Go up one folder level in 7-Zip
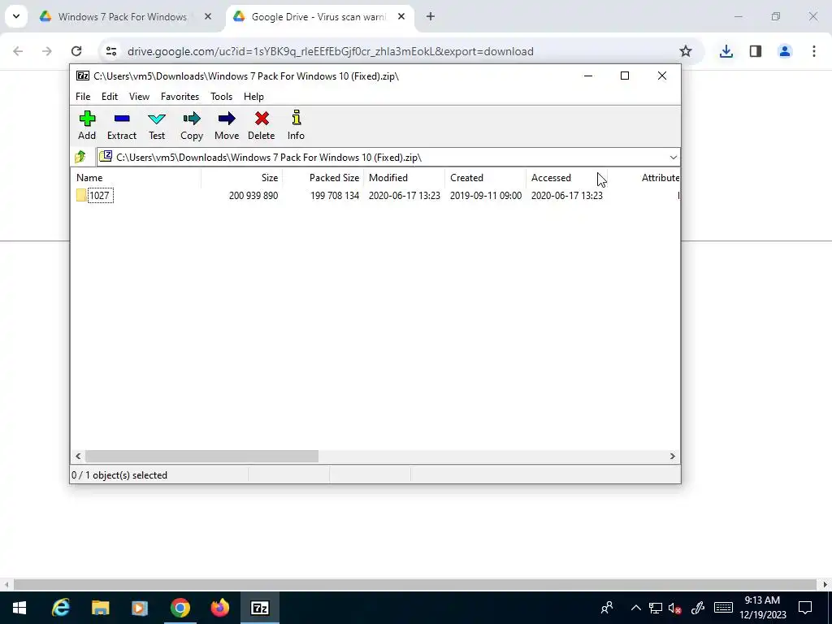832x624 pixels. tap(80, 157)
